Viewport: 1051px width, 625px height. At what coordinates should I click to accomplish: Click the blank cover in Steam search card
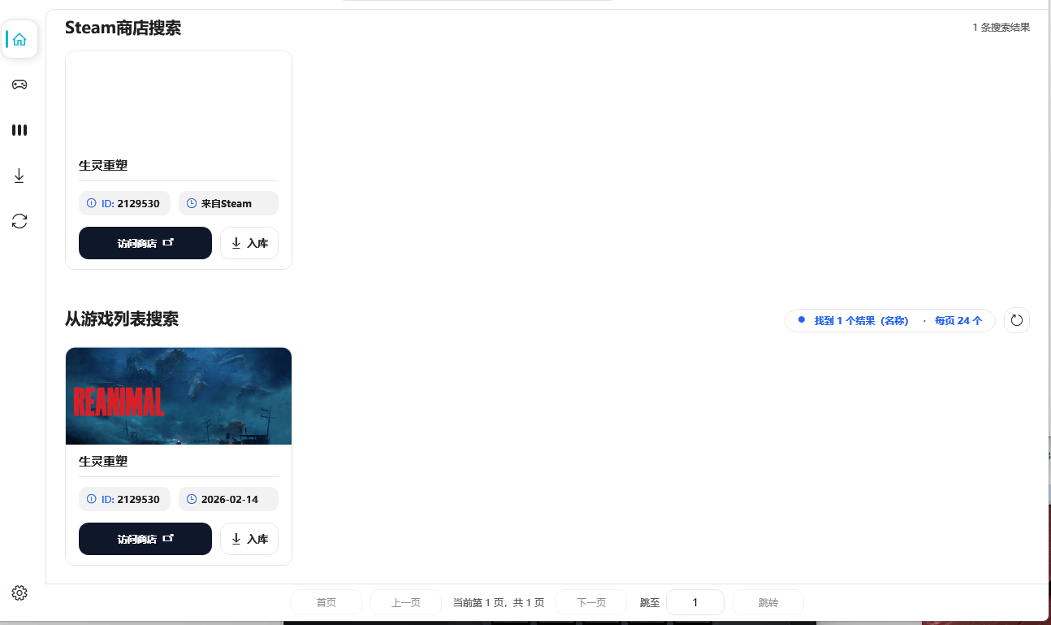tap(179, 100)
